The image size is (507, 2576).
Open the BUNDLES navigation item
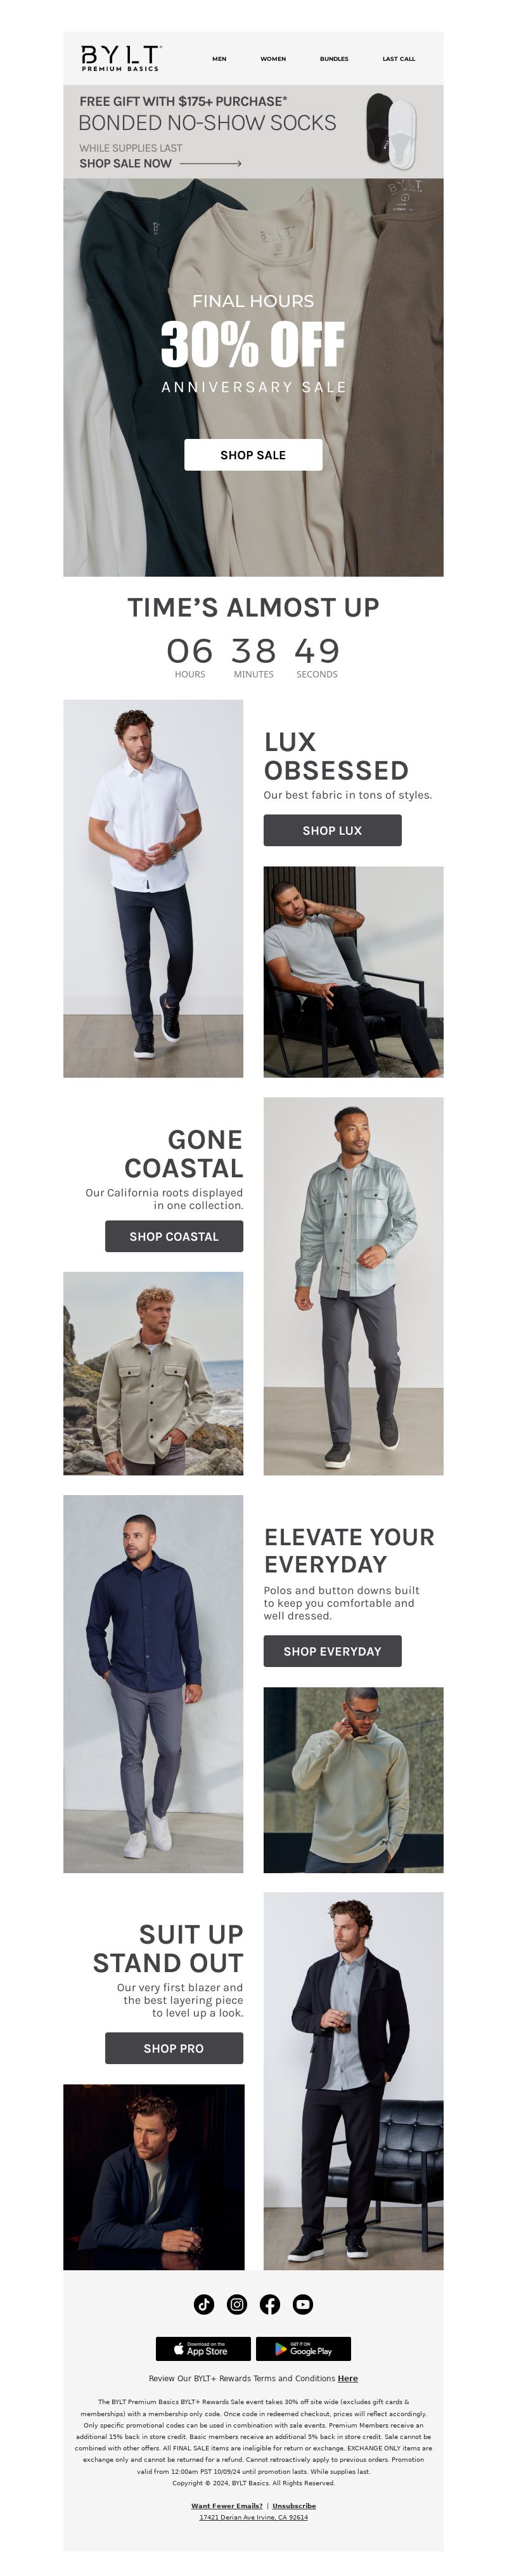334,59
